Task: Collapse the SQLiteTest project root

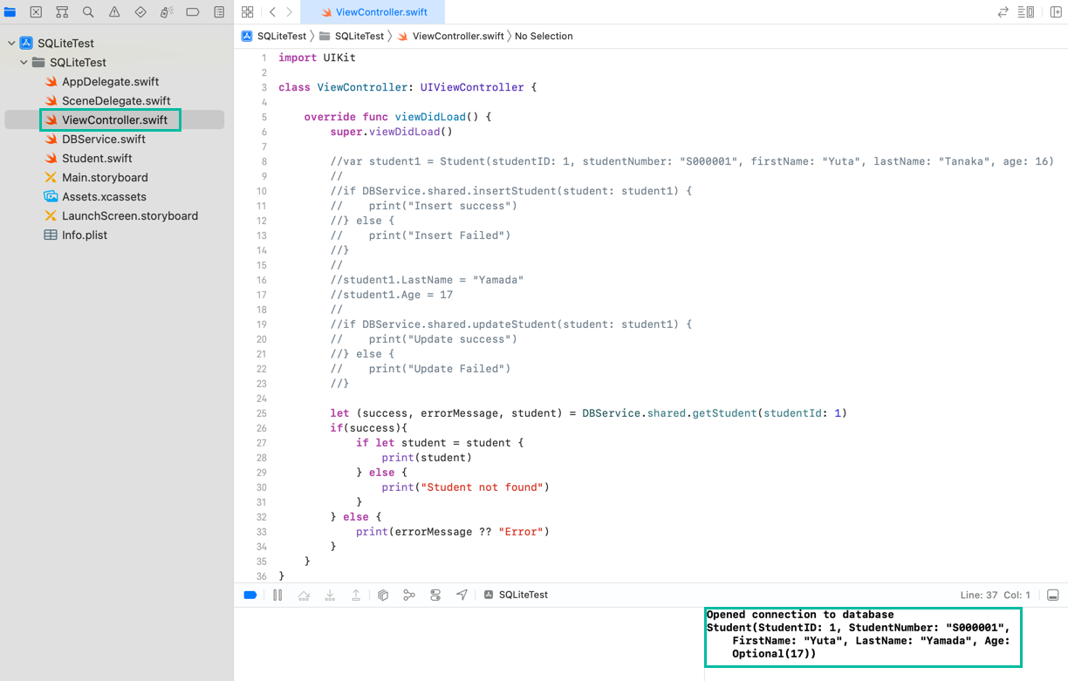Action: (x=11, y=43)
